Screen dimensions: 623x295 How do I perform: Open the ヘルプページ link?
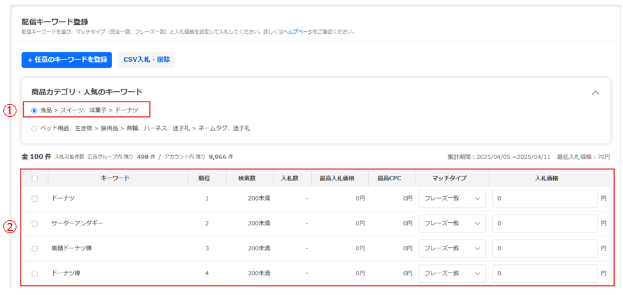coord(298,31)
